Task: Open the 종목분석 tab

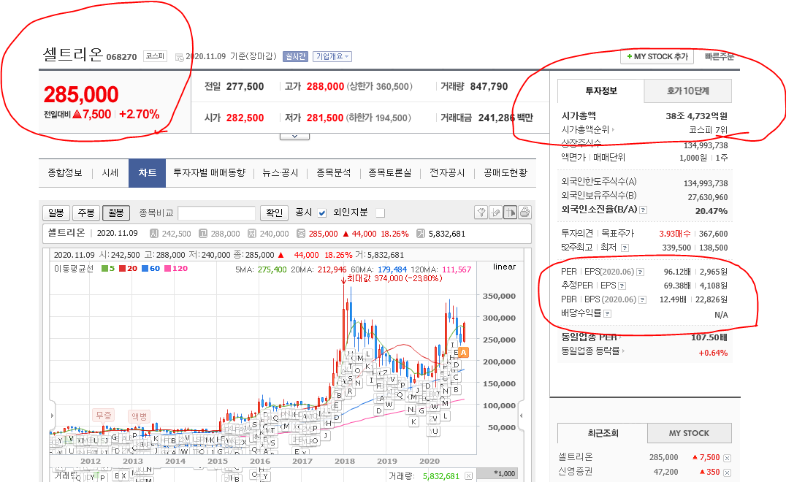Action: (x=334, y=173)
